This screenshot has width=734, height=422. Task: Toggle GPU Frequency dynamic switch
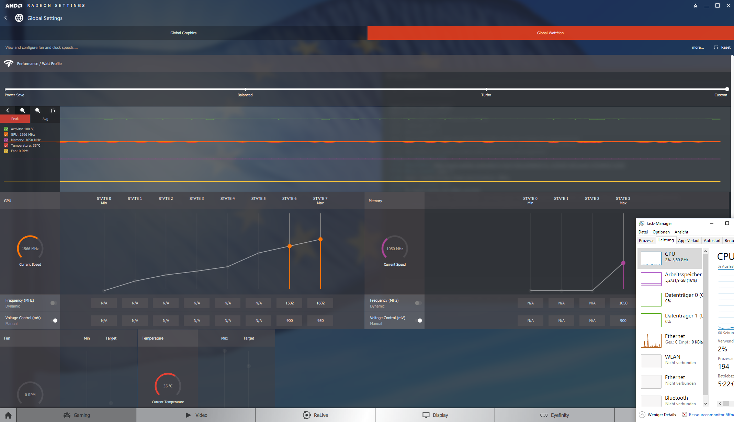tap(54, 303)
